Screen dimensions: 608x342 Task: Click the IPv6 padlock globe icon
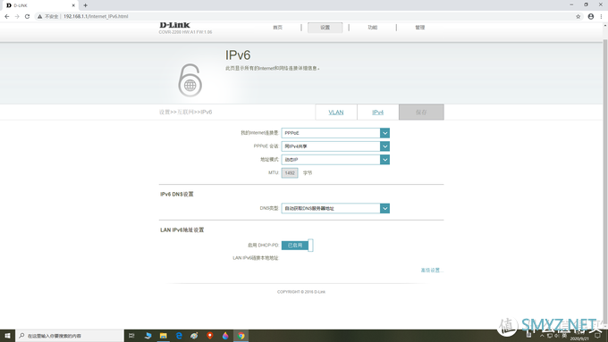point(190,80)
